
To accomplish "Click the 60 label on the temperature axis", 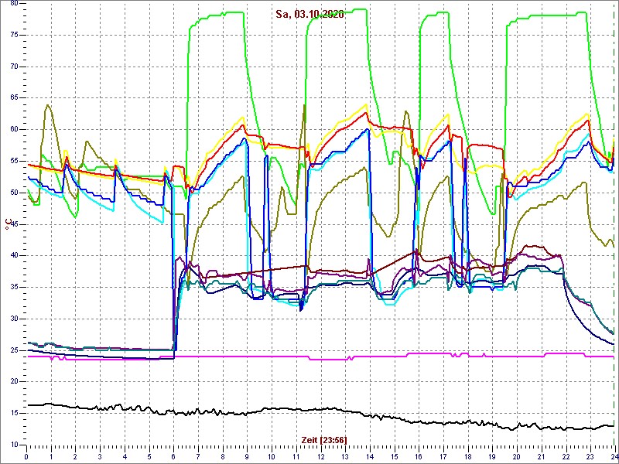I will click(x=13, y=130).
